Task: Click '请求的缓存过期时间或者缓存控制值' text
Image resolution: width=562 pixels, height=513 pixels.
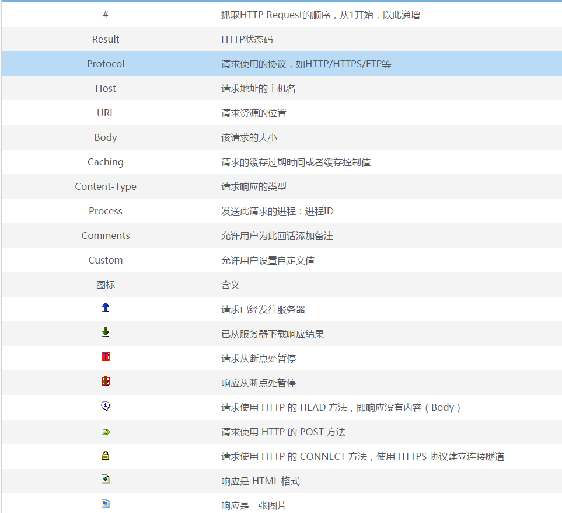Action: (x=296, y=162)
